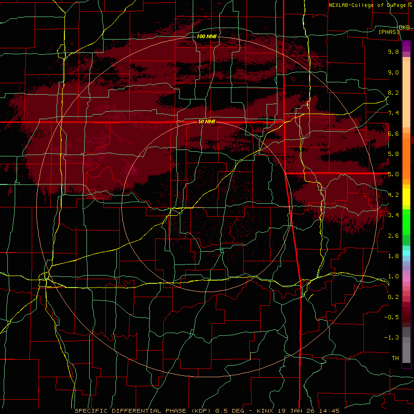Viewport: 414px width, 414px height.
Task: Pick the bright green band in color bar
Action: pyautogui.click(x=406, y=222)
